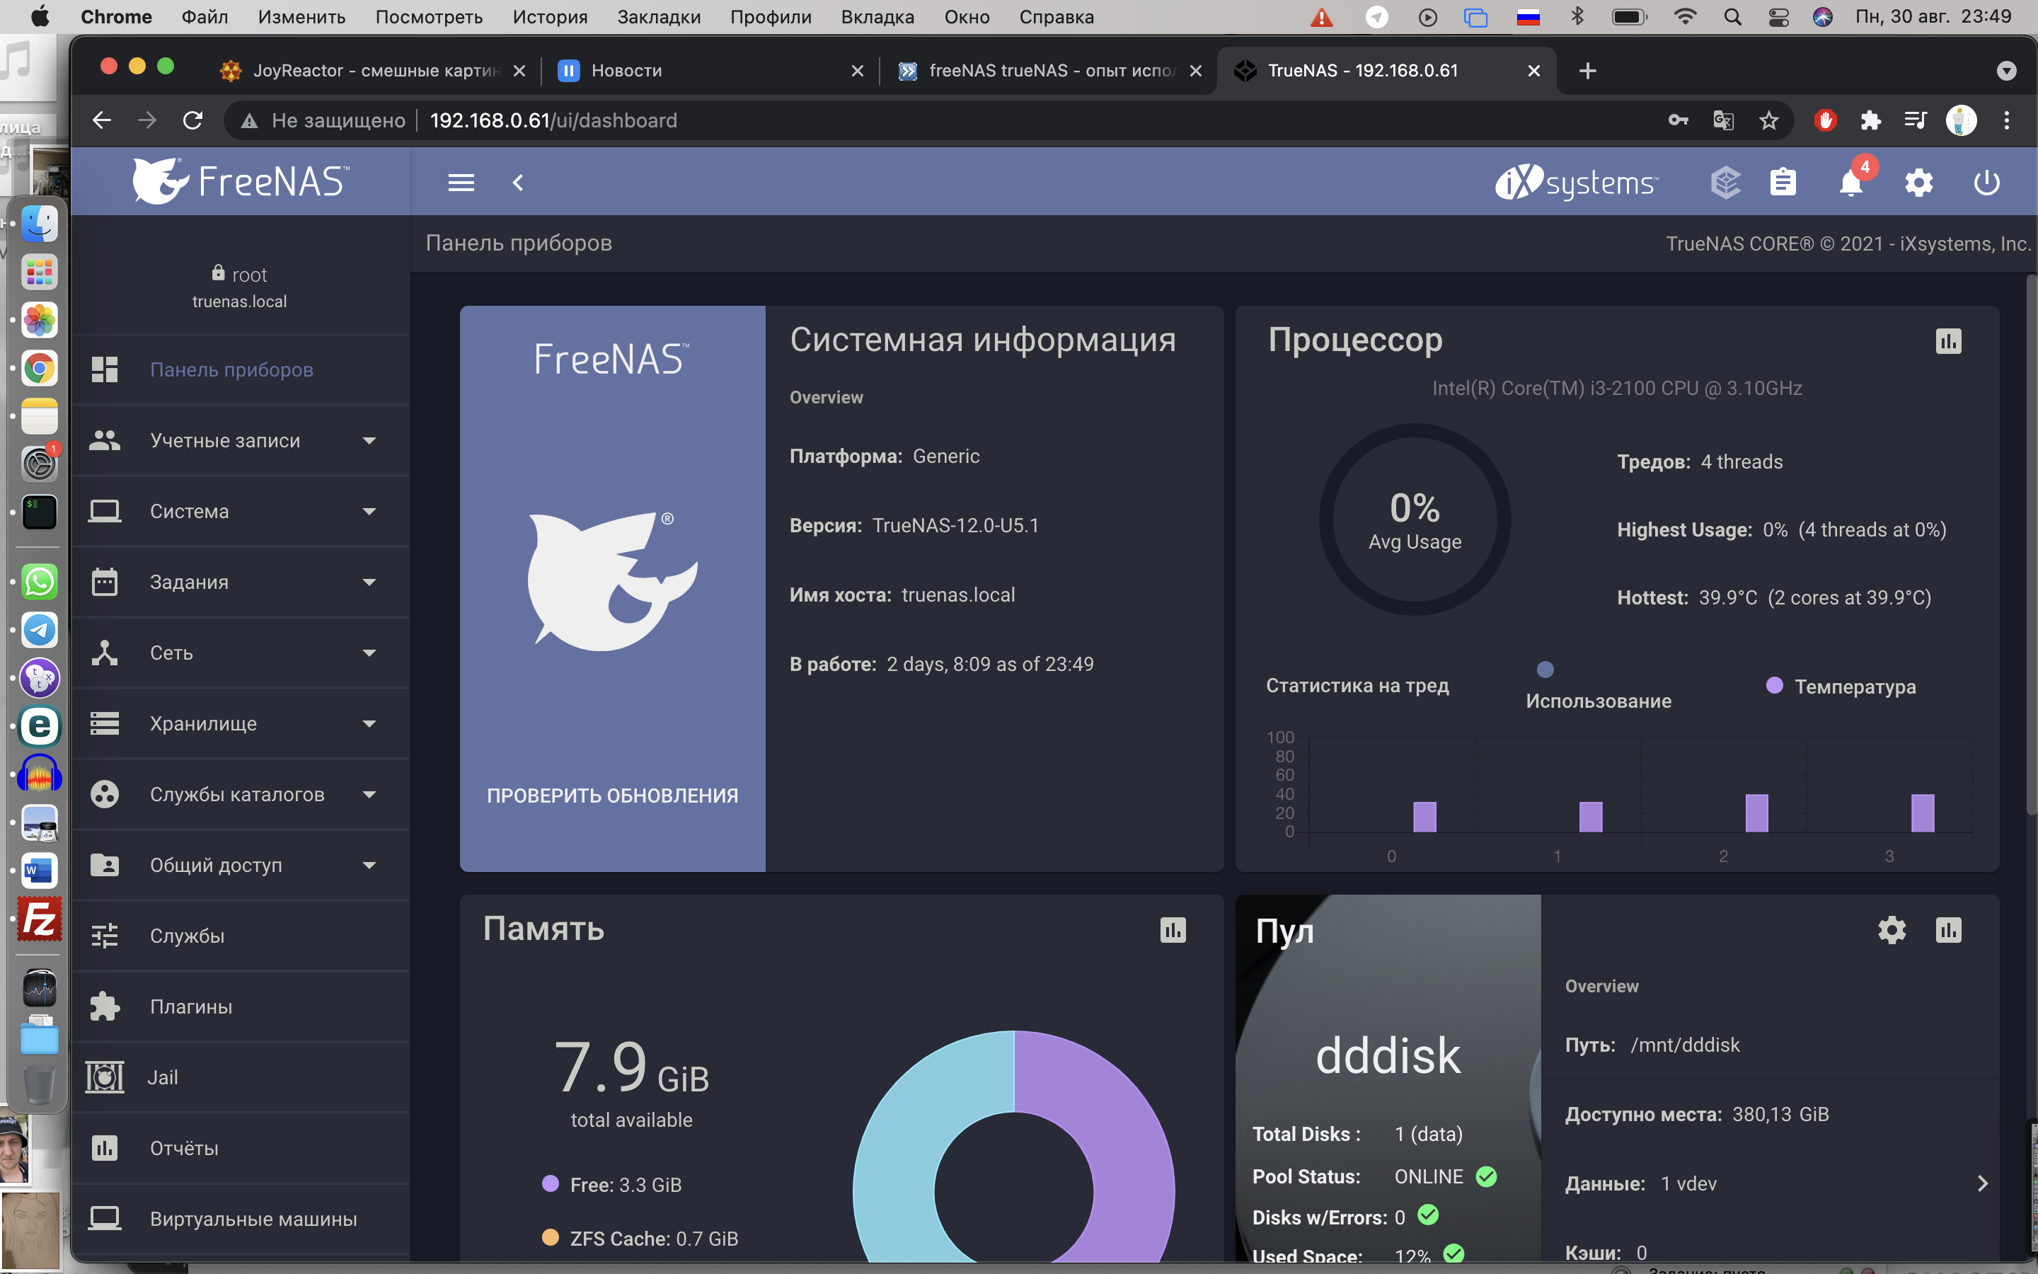2038x1274 pixels.
Task: Click the Jail icon in sidebar
Action: coord(105,1077)
